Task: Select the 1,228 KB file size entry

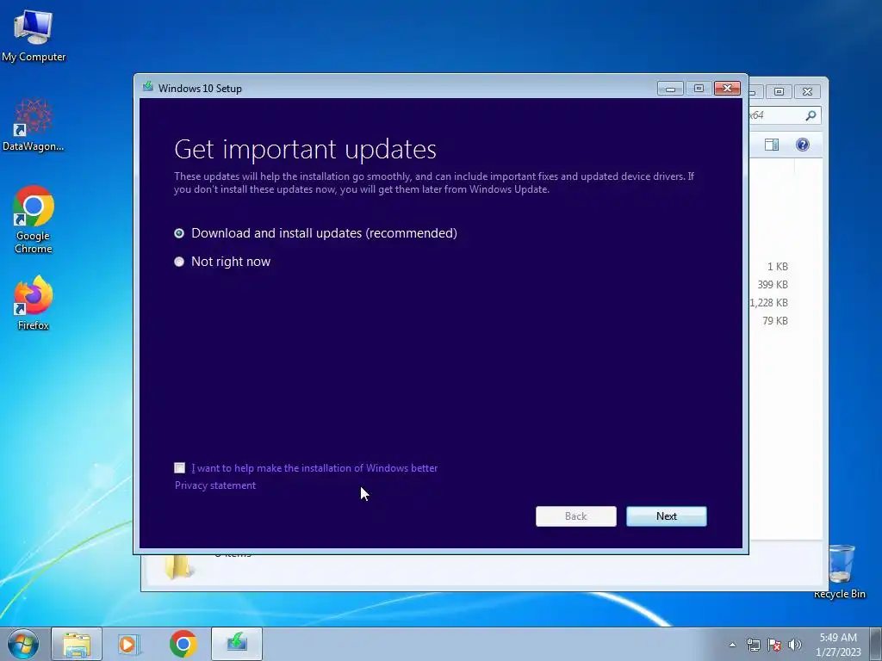Action: click(x=769, y=302)
